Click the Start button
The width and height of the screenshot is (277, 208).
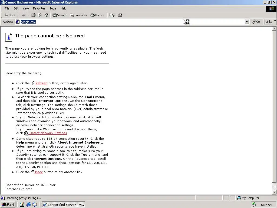pyautogui.click(x=8, y=205)
